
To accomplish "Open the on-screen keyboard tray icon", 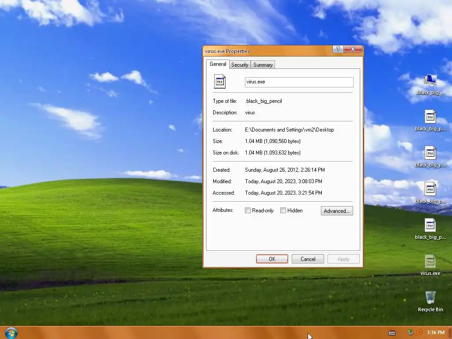I will pos(392,333).
